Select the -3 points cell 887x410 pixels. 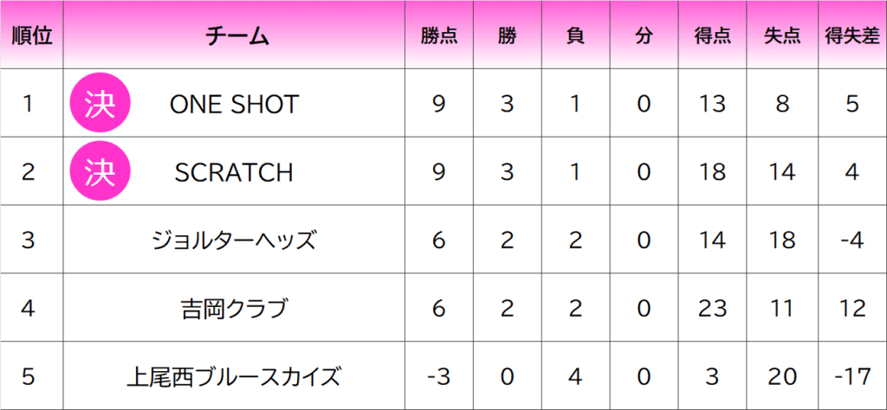pyautogui.click(x=439, y=376)
